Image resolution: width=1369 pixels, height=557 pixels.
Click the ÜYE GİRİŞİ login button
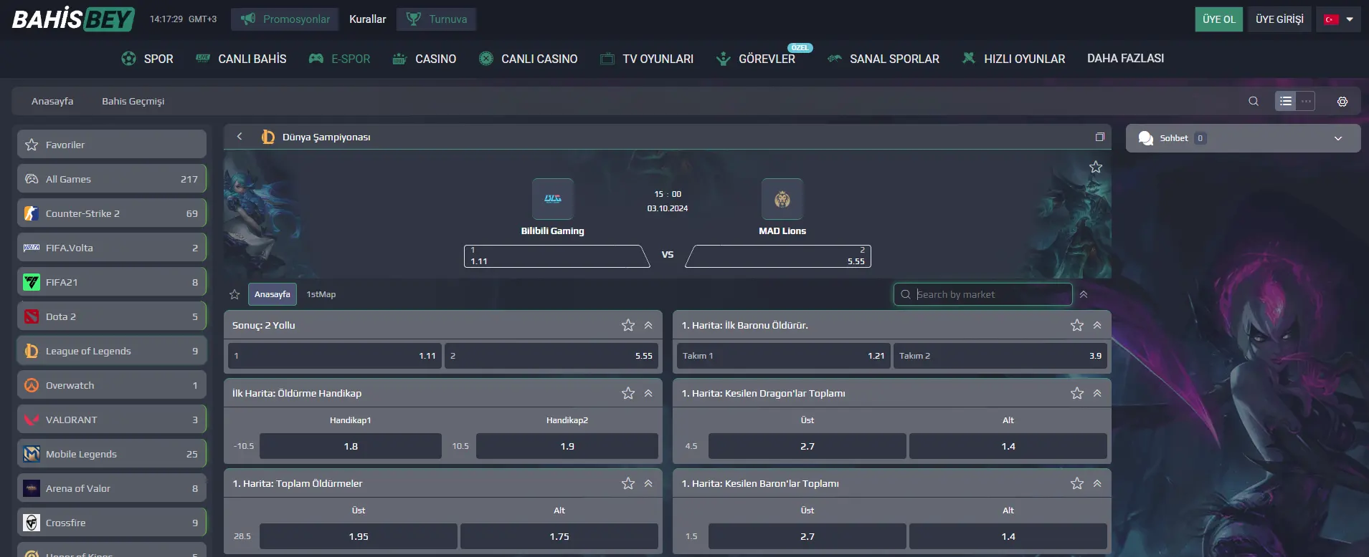[1279, 19]
